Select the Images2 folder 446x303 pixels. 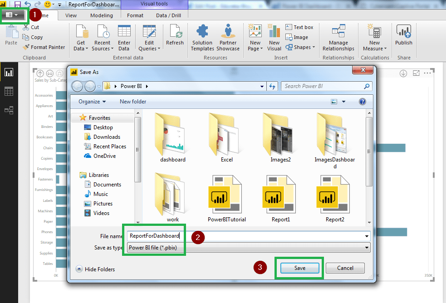coord(280,137)
